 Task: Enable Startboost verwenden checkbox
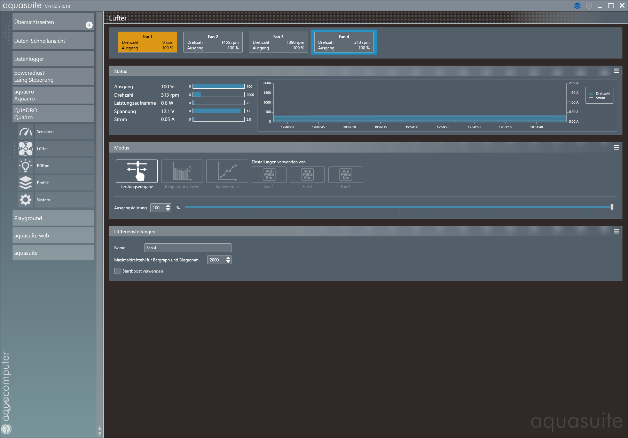(x=117, y=271)
